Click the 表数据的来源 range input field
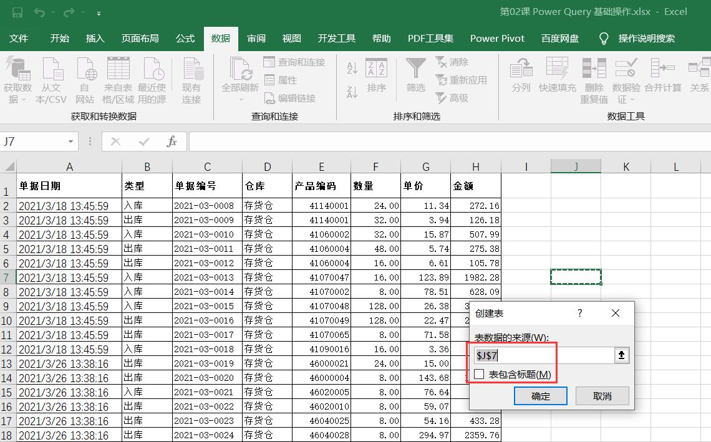The height and width of the screenshot is (442, 711). (544, 355)
